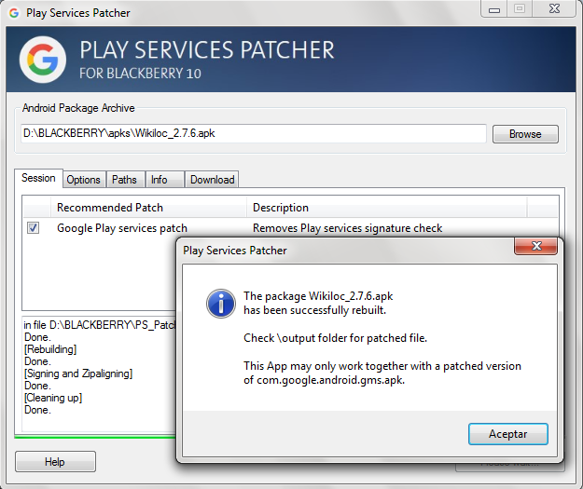
Task: Open the Options tab
Action: click(x=84, y=180)
